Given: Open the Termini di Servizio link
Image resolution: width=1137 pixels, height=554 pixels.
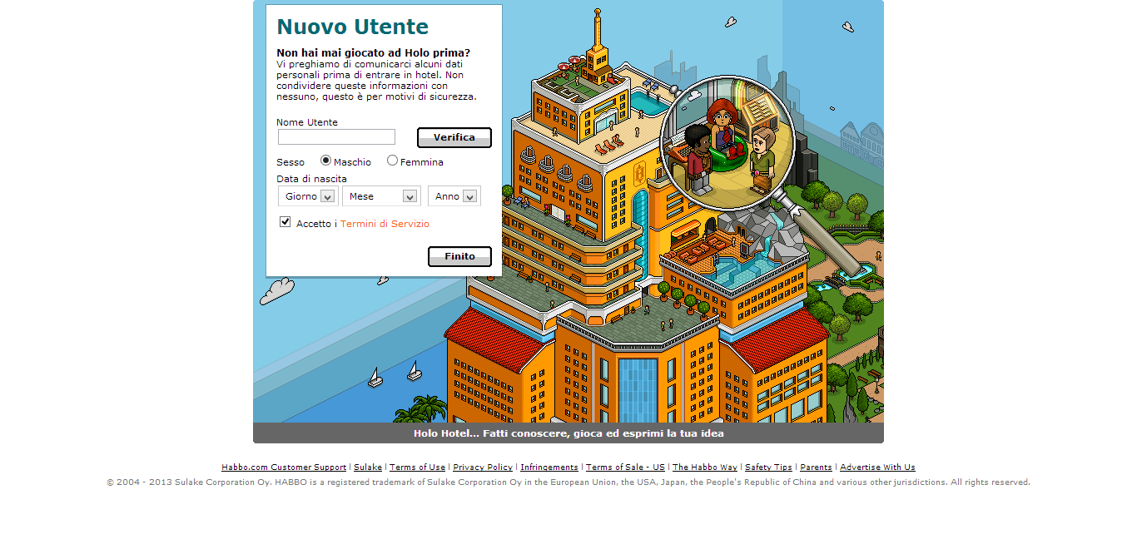Looking at the screenshot, I should [385, 224].
